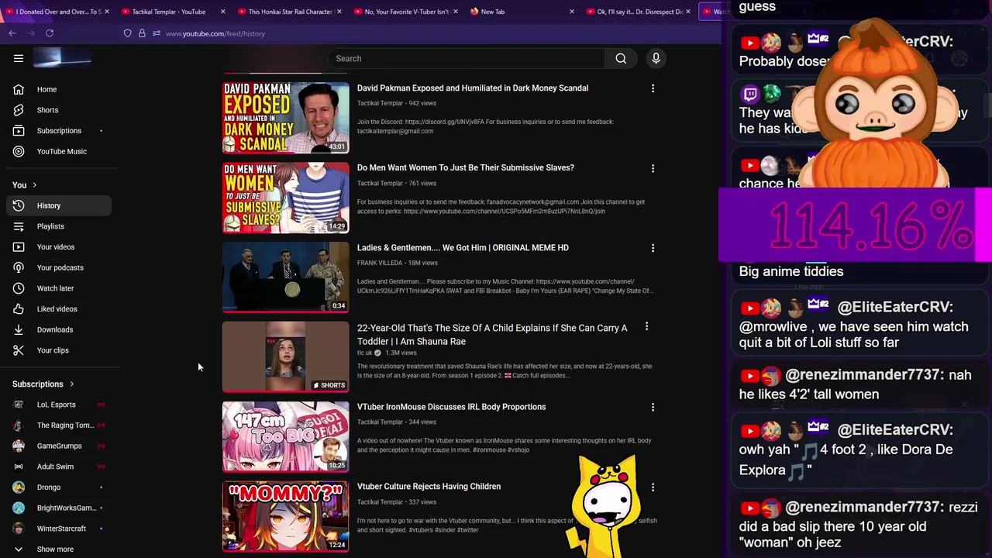Click the URL in address bar
The image size is (992, 558).
[x=215, y=33]
